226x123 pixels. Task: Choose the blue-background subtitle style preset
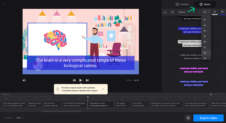[x=194, y=30]
